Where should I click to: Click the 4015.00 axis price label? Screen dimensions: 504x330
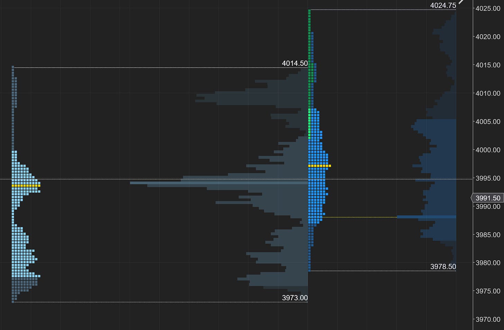coord(488,65)
